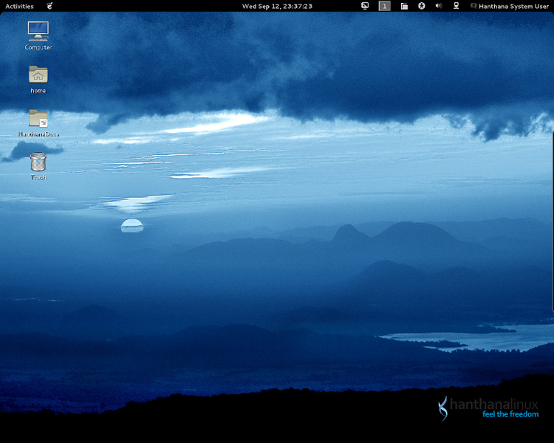
Task: Select the home folder icon
Action: [x=38, y=75]
